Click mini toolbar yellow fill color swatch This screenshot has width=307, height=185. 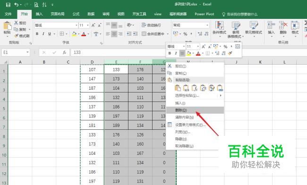[x=188, y=53]
